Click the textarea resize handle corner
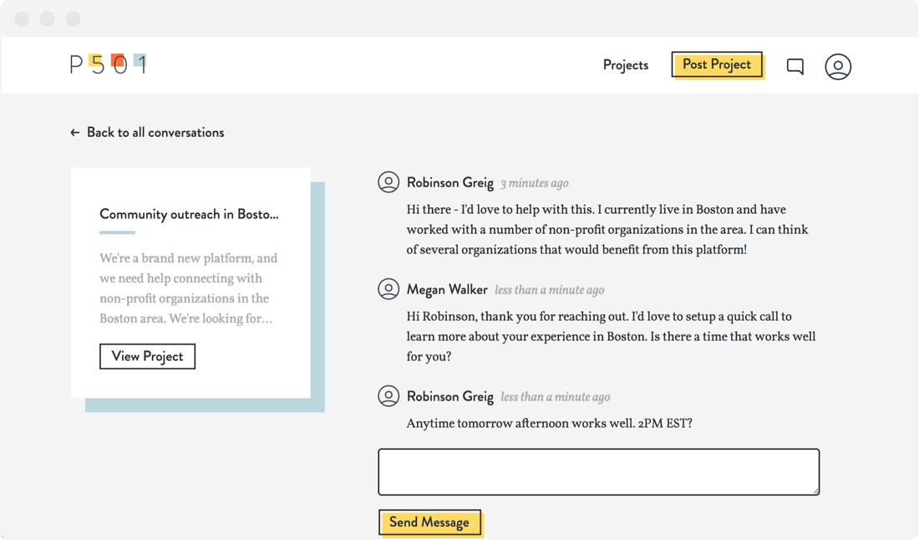919x540 pixels. [815, 491]
